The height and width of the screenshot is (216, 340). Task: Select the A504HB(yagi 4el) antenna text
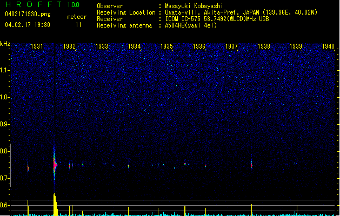coord(191,25)
